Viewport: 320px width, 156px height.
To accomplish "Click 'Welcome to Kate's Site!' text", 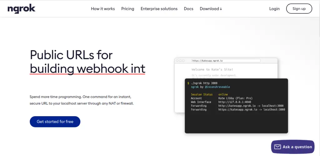I will [x=212, y=69].
